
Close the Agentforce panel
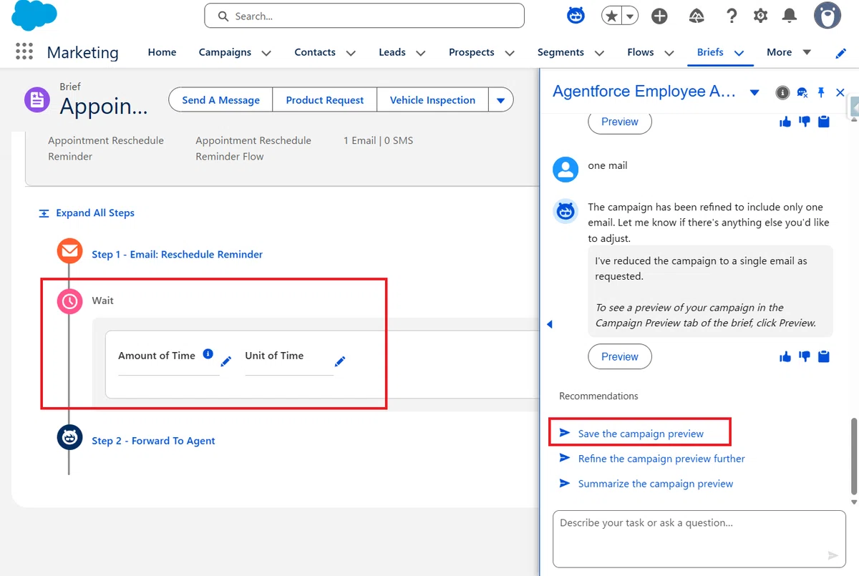pyautogui.click(x=840, y=92)
